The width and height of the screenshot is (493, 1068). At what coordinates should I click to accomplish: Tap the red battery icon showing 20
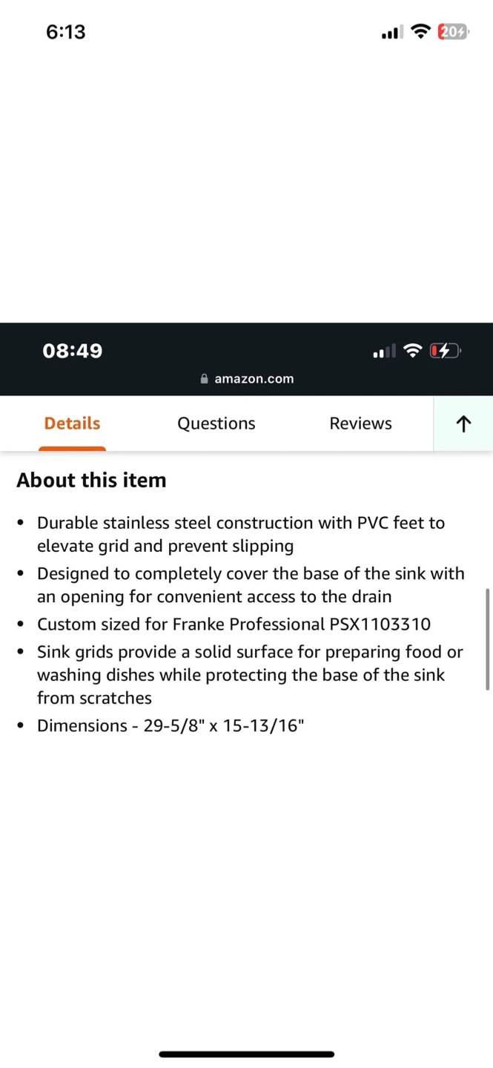[x=452, y=32]
